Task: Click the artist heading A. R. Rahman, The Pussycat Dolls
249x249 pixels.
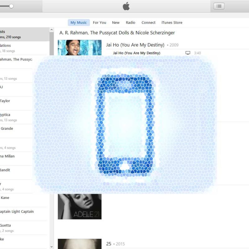Action: point(117,33)
